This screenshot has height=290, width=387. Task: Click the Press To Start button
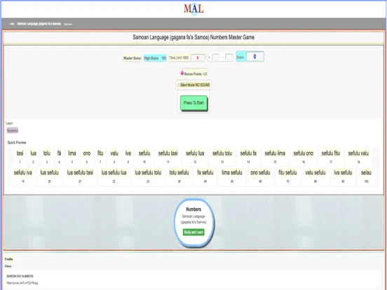pos(193,103)
